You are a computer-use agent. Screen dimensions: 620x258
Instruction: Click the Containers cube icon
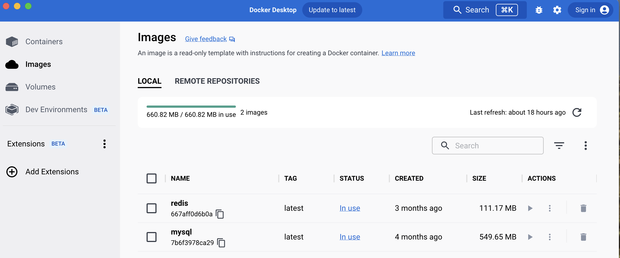tap(12, 42)
